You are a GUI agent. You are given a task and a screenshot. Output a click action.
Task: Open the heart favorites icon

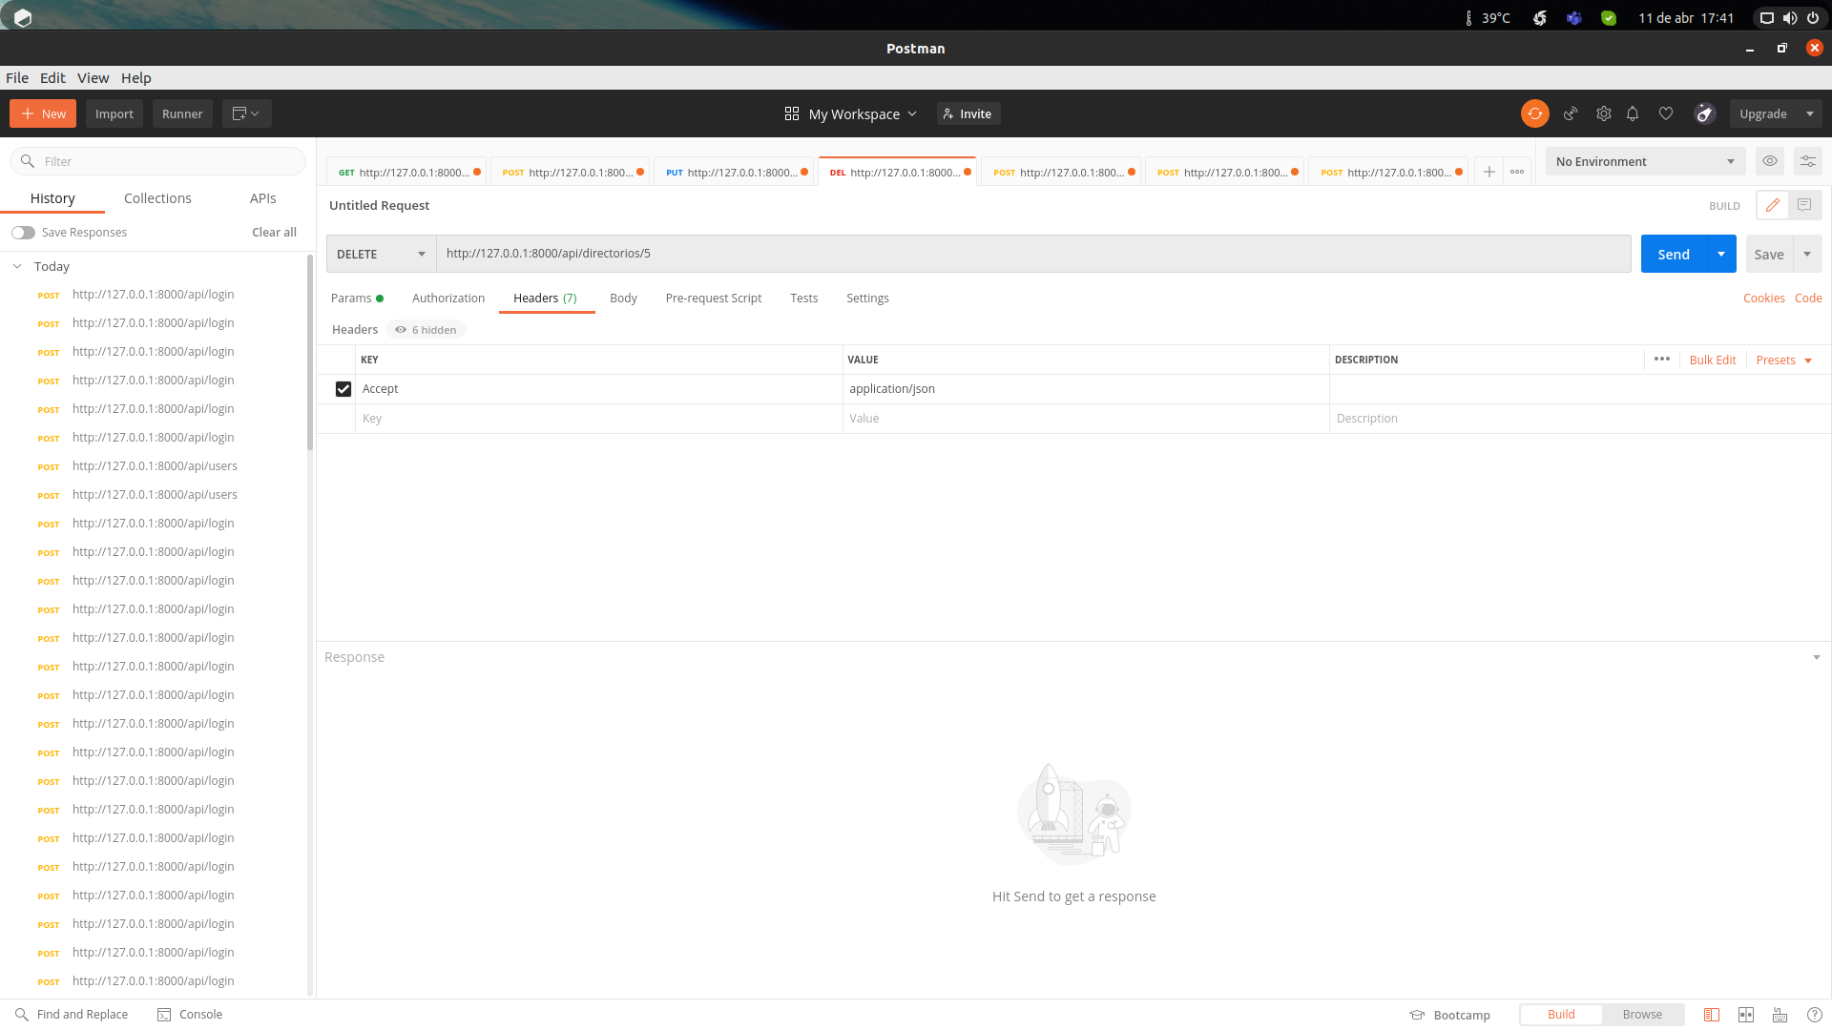click(1666, 113)
